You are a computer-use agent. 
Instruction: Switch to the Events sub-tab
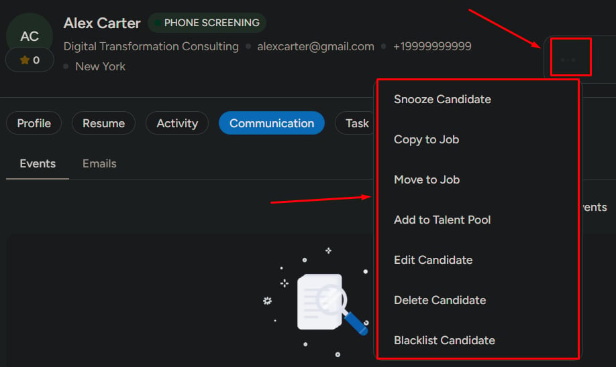pos(38,163)
